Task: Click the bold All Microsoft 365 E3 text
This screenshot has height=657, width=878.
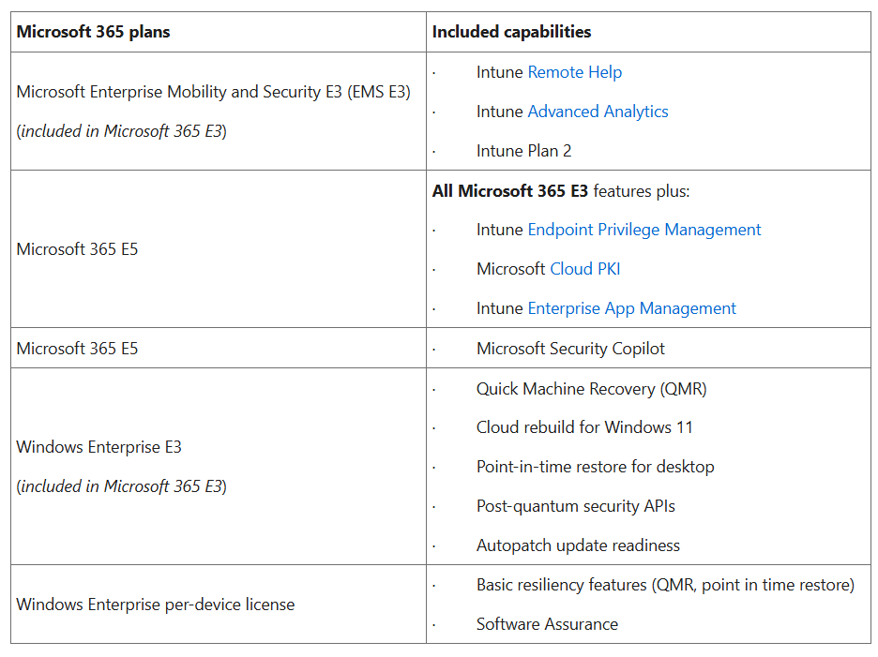Action: [x=510, y=191]
